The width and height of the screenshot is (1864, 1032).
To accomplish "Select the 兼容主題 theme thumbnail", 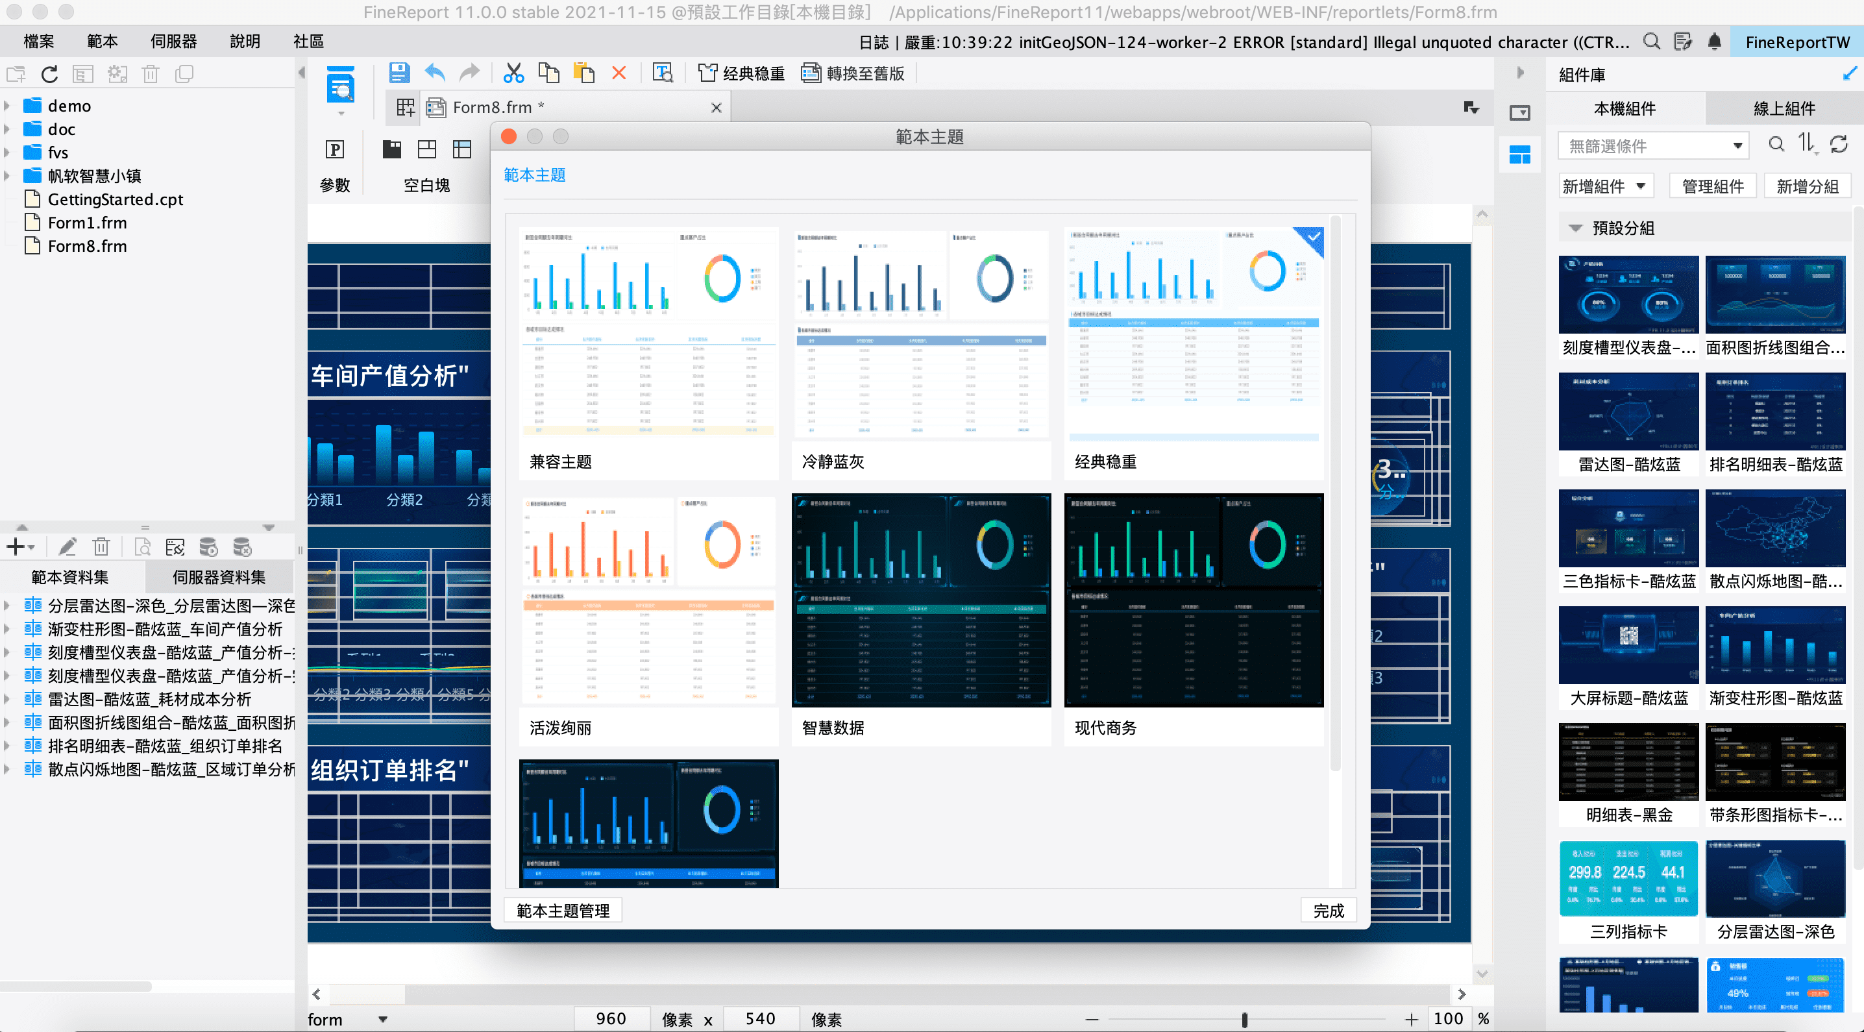I will [648, 353].
